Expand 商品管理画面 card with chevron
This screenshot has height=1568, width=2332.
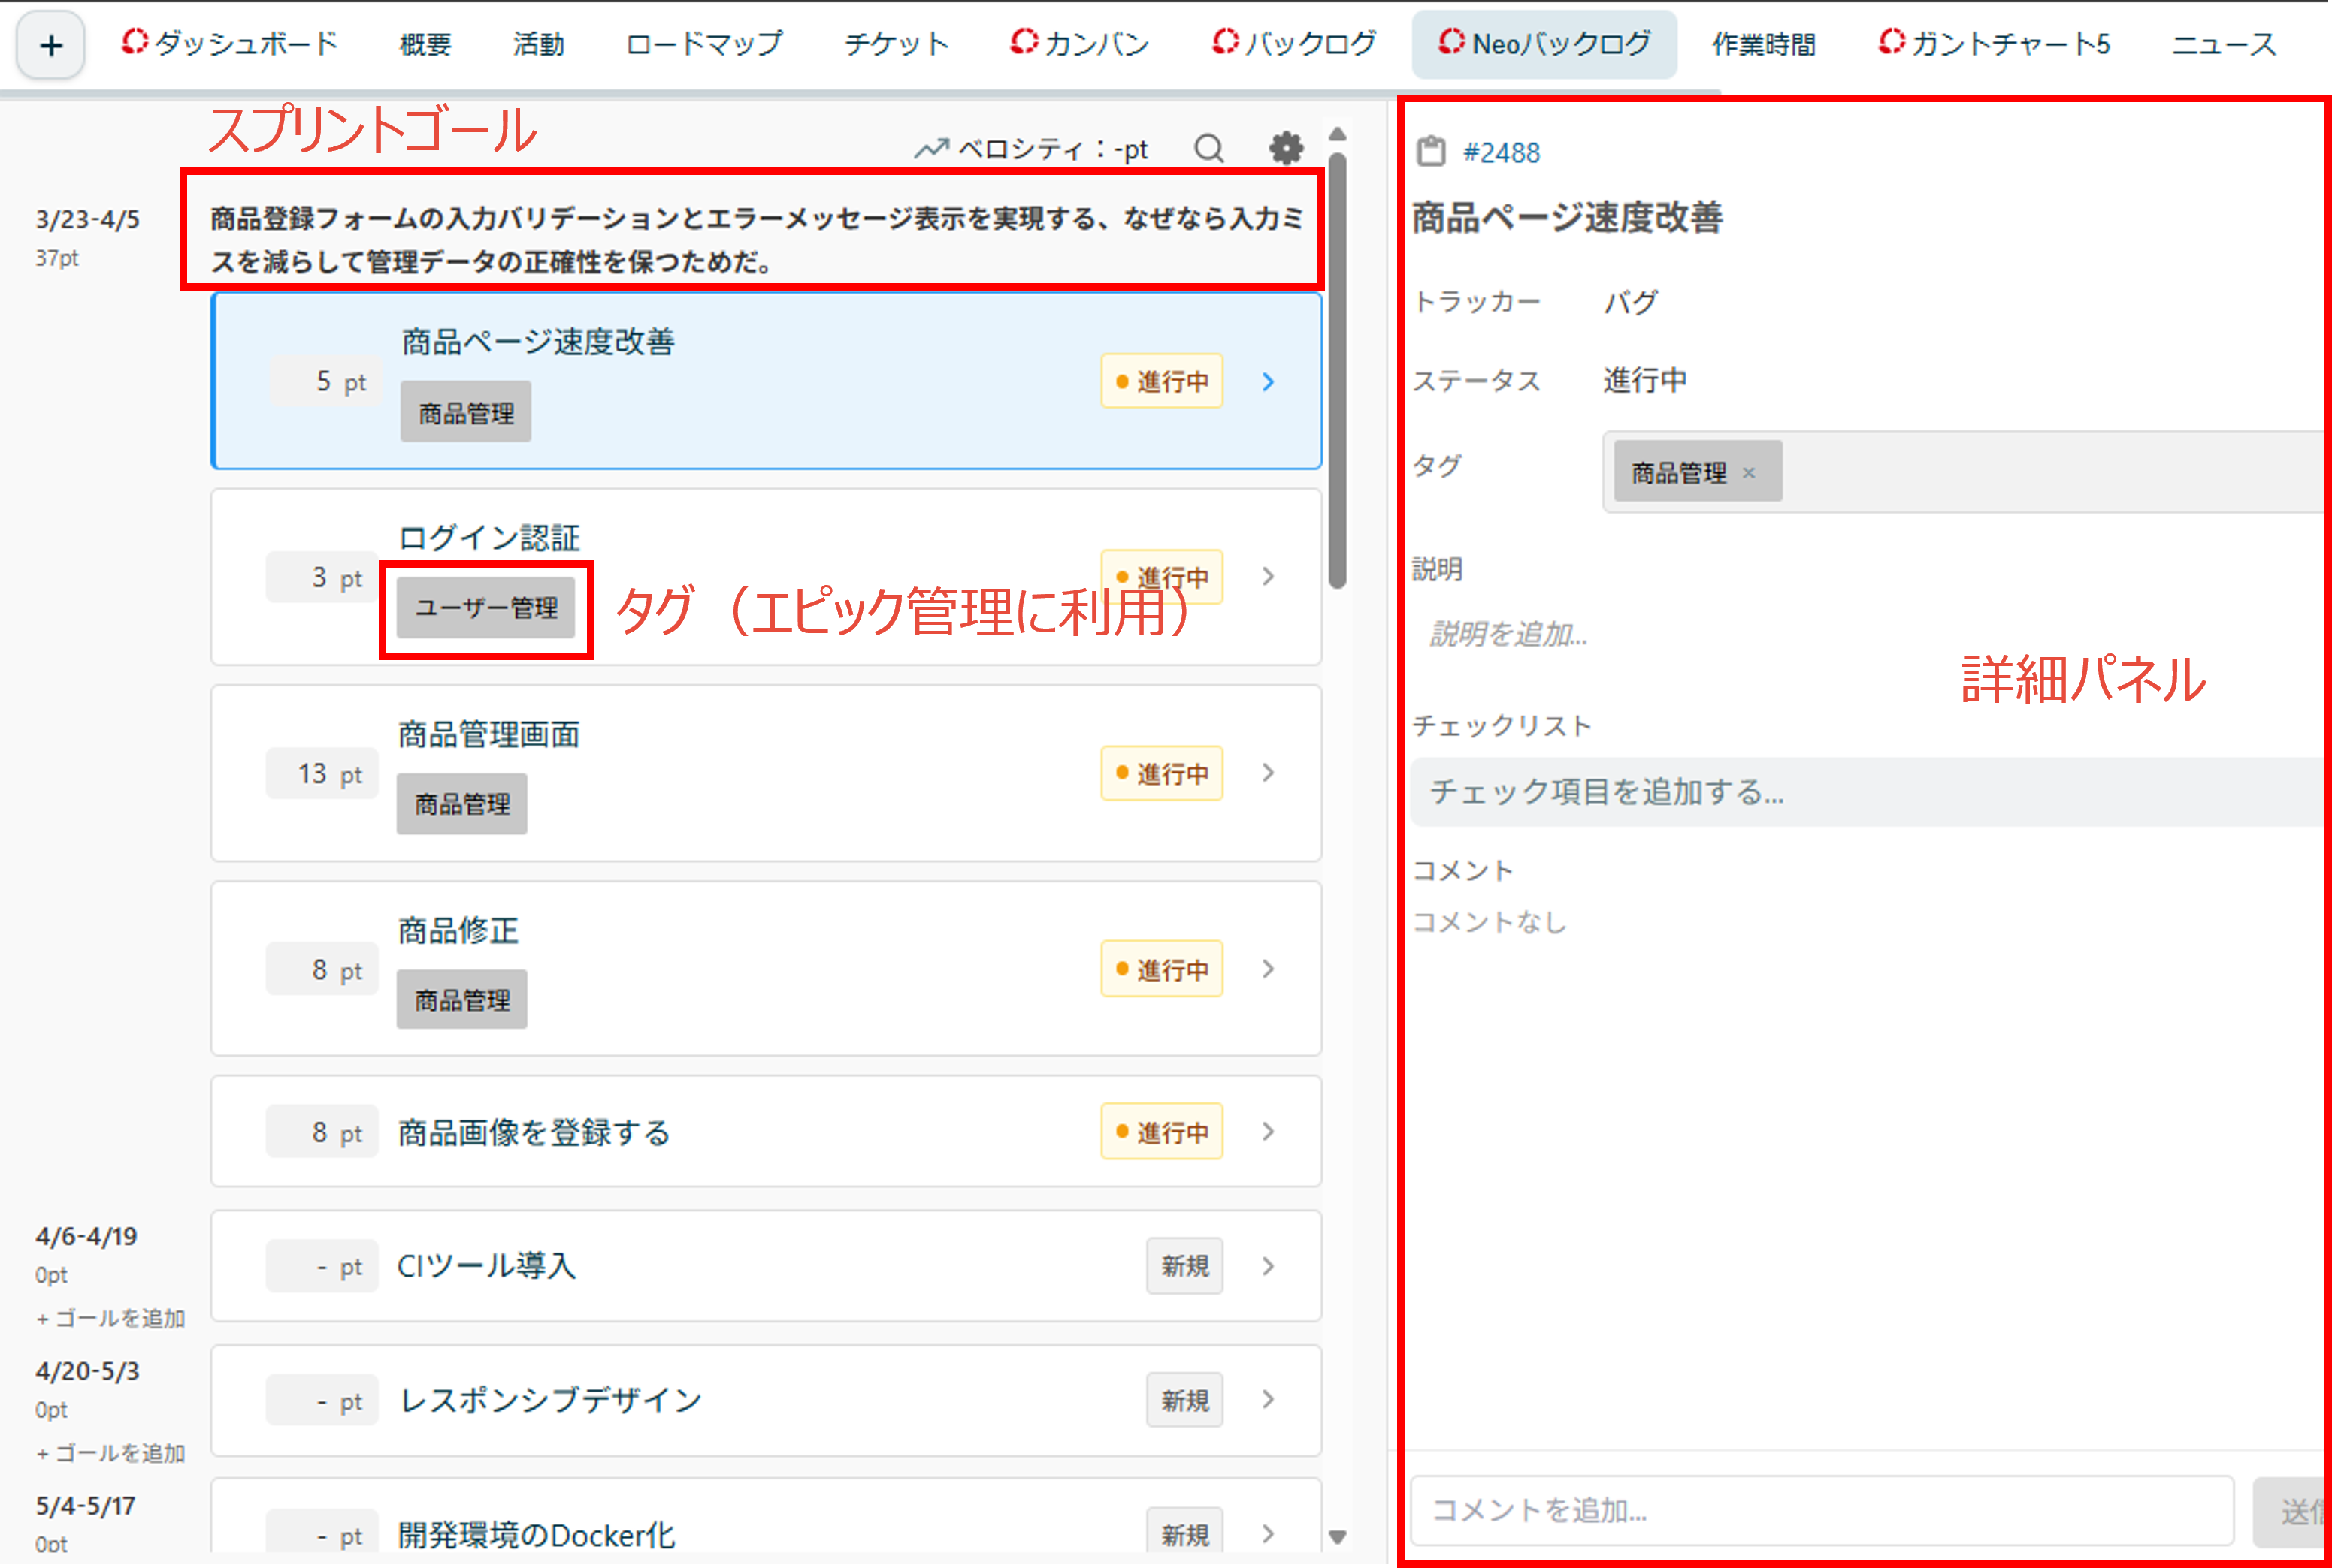click(1268, 773)
